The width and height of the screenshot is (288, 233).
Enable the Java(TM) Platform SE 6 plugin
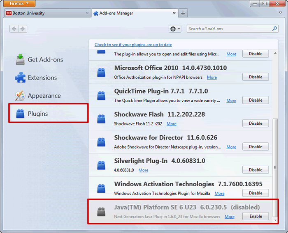255,216
